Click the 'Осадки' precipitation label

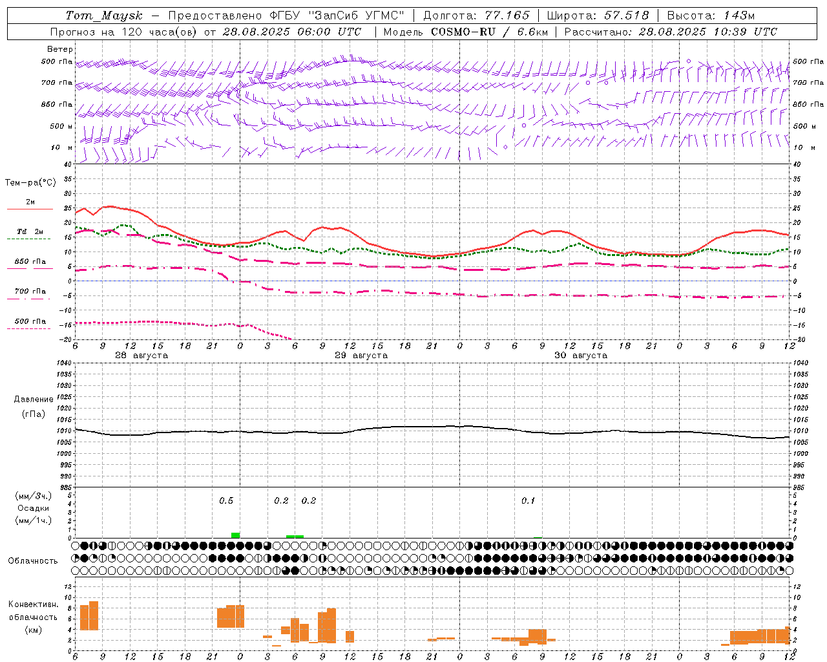[34, 508]
